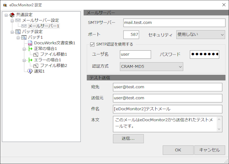Click the envelope icon beside メールサーバー1
The height and width of the screenshot is (164, 229).
(x=24, y=26)
